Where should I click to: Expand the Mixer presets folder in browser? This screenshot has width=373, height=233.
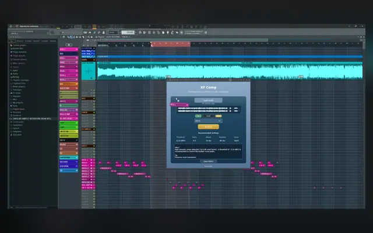point(17,63)
